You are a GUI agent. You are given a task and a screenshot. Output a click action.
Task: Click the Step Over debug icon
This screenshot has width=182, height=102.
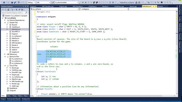113,3
